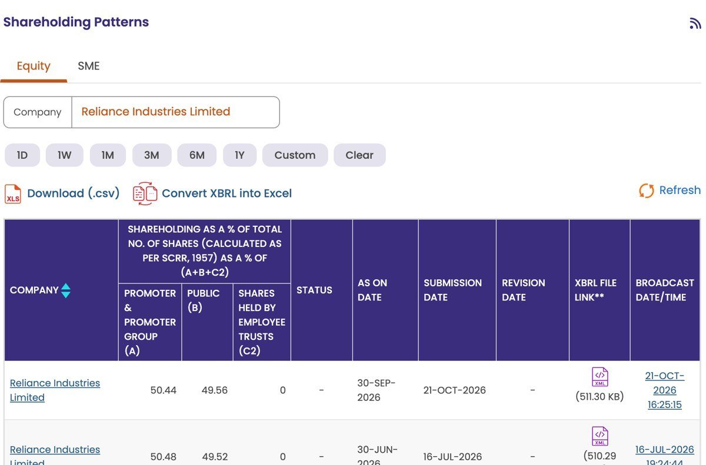Switch to the Equity tab

(x=34, y=66)
